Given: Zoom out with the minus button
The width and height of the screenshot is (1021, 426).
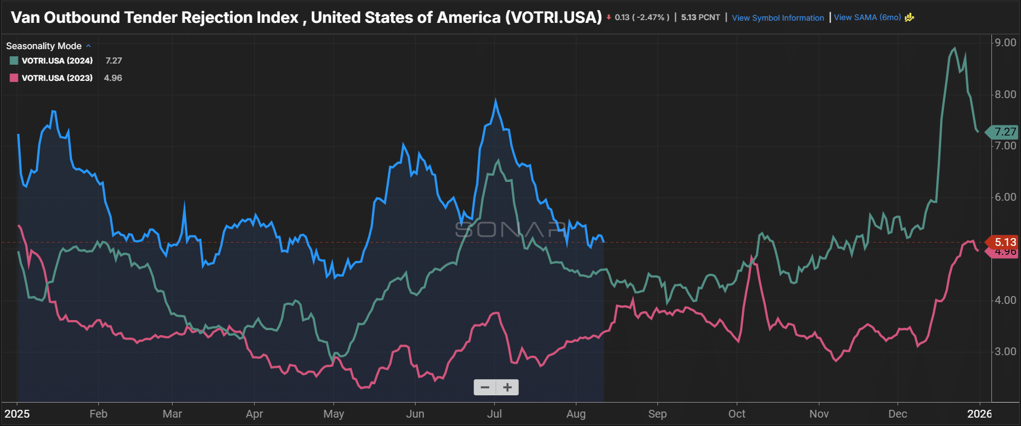Looking at the screenshot, I should (485, 387).
